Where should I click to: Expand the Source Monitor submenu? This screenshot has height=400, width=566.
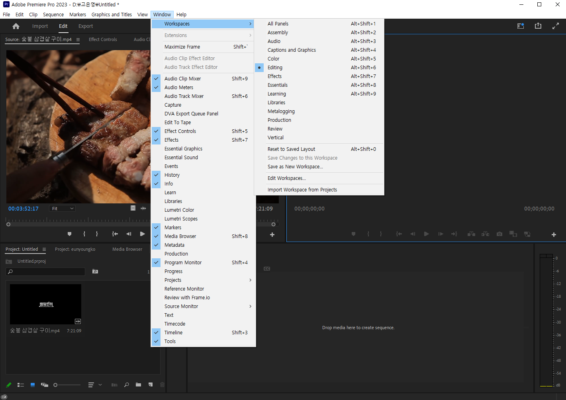pyautogui.click(x=204, y=306)
